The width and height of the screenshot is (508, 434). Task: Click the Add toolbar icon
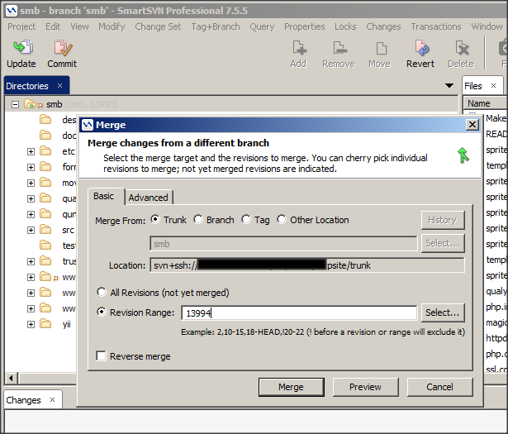coord(299,47)
